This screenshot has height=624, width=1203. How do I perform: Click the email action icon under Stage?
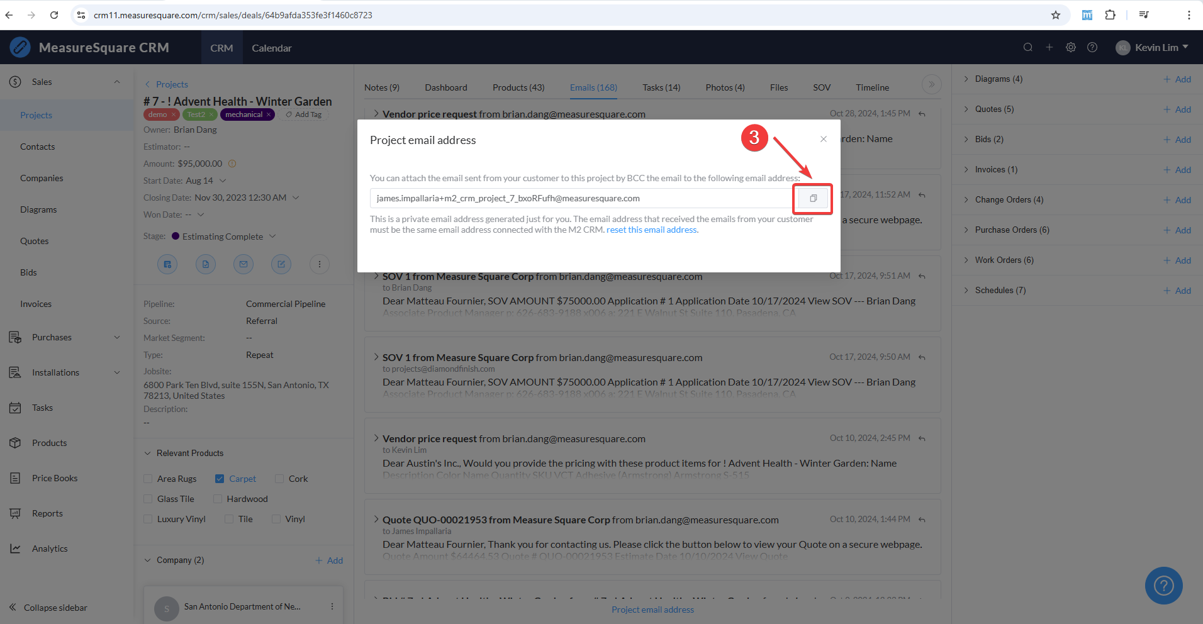(x=243, y=264)
